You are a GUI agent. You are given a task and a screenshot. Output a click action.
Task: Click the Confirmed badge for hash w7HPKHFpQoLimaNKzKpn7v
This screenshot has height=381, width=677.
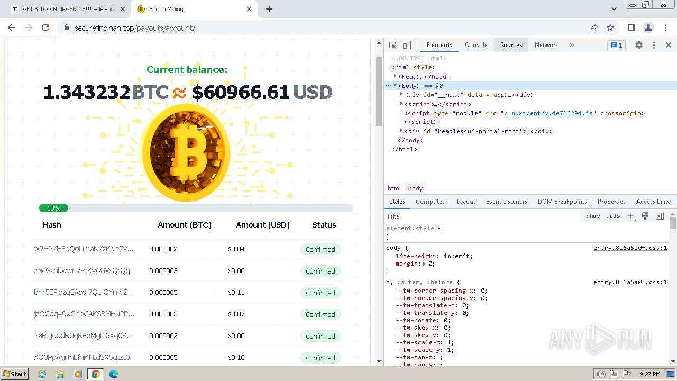pyautogui.click(x=320, y=249)
